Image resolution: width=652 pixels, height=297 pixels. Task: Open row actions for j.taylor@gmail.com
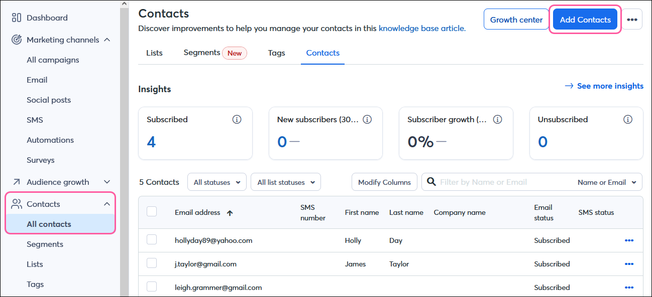click(x=629, y=264)
